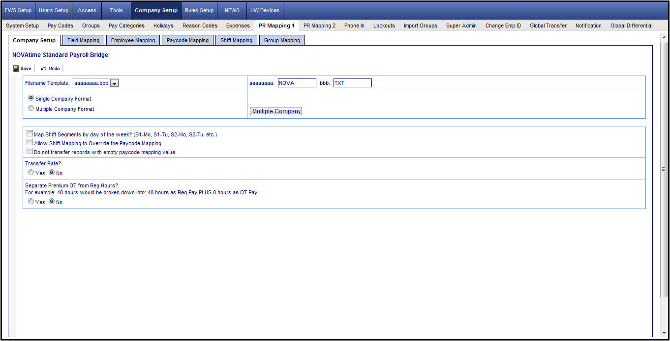Choose No for Separate Premium OT
Viewport: 670px width, 341px height.
pos(52,202)
